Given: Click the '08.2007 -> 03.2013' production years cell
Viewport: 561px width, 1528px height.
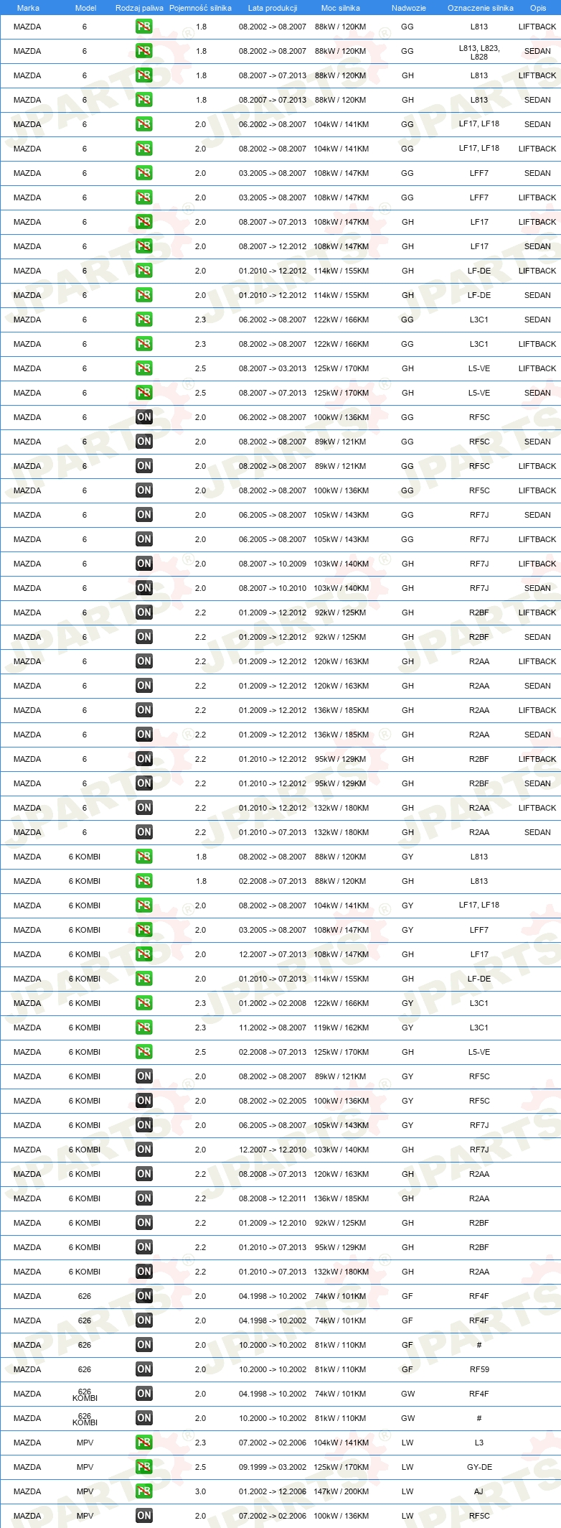Looking at the screenshot, I should click(273, 368).
